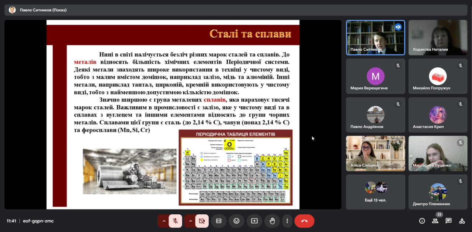Open the 'Ещё 13 чел.' participants tile

(375, 192)
